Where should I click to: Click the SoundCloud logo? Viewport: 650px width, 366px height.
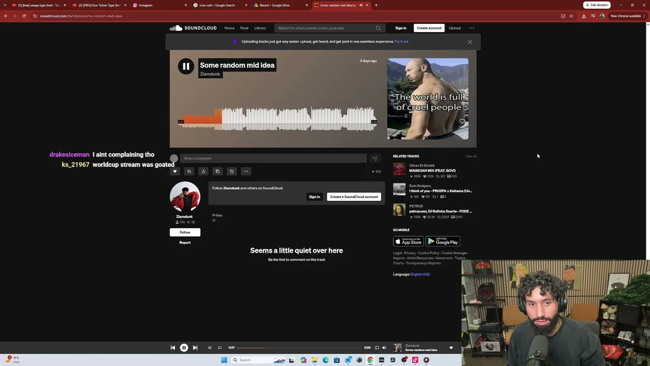(193, 28)
